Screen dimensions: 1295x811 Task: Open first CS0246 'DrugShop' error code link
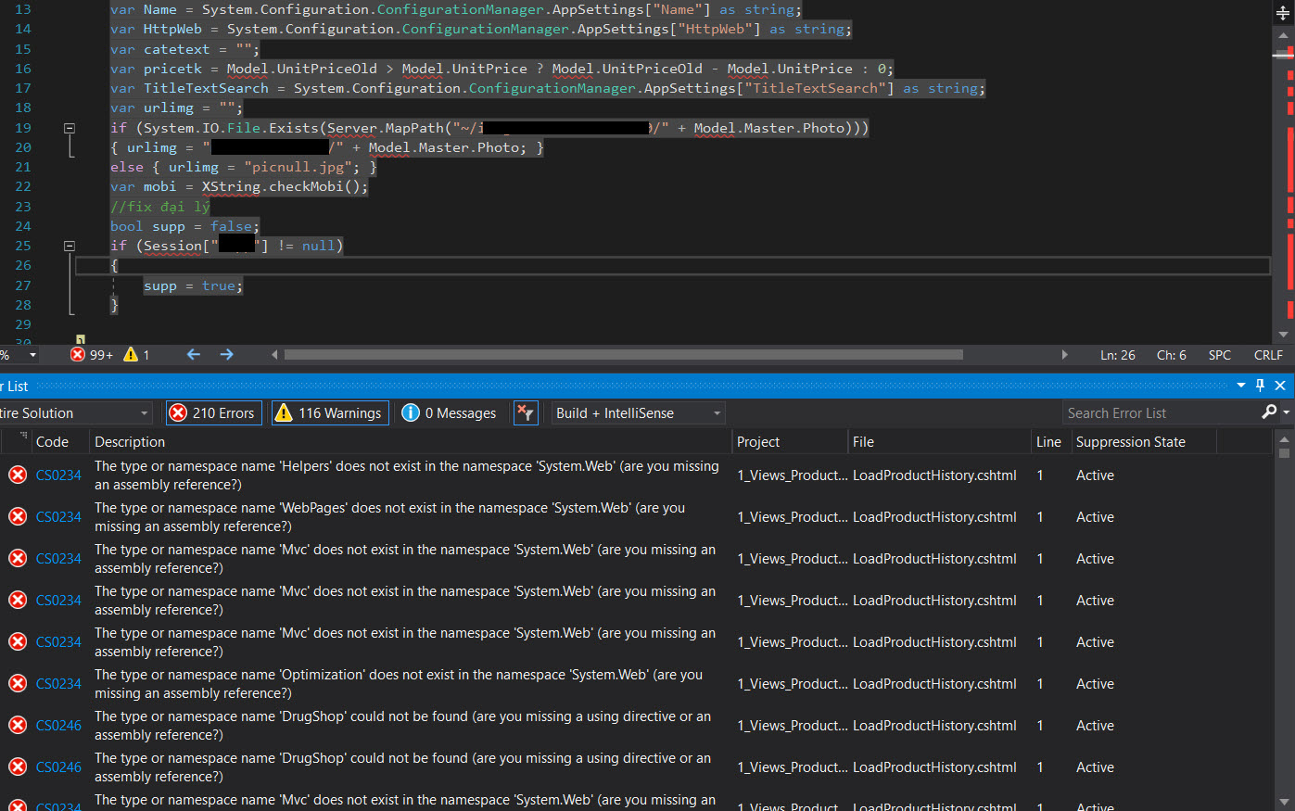point(58,726)
